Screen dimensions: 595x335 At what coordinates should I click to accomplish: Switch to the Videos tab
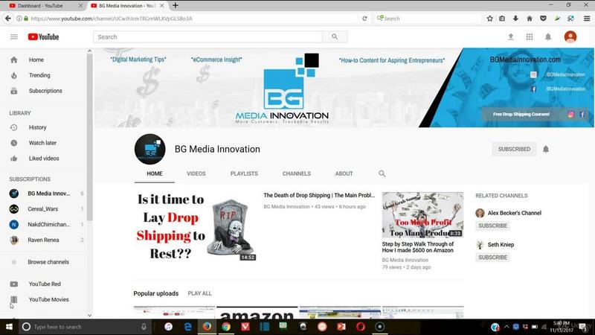pyautogui.click(x=196, y=173)
